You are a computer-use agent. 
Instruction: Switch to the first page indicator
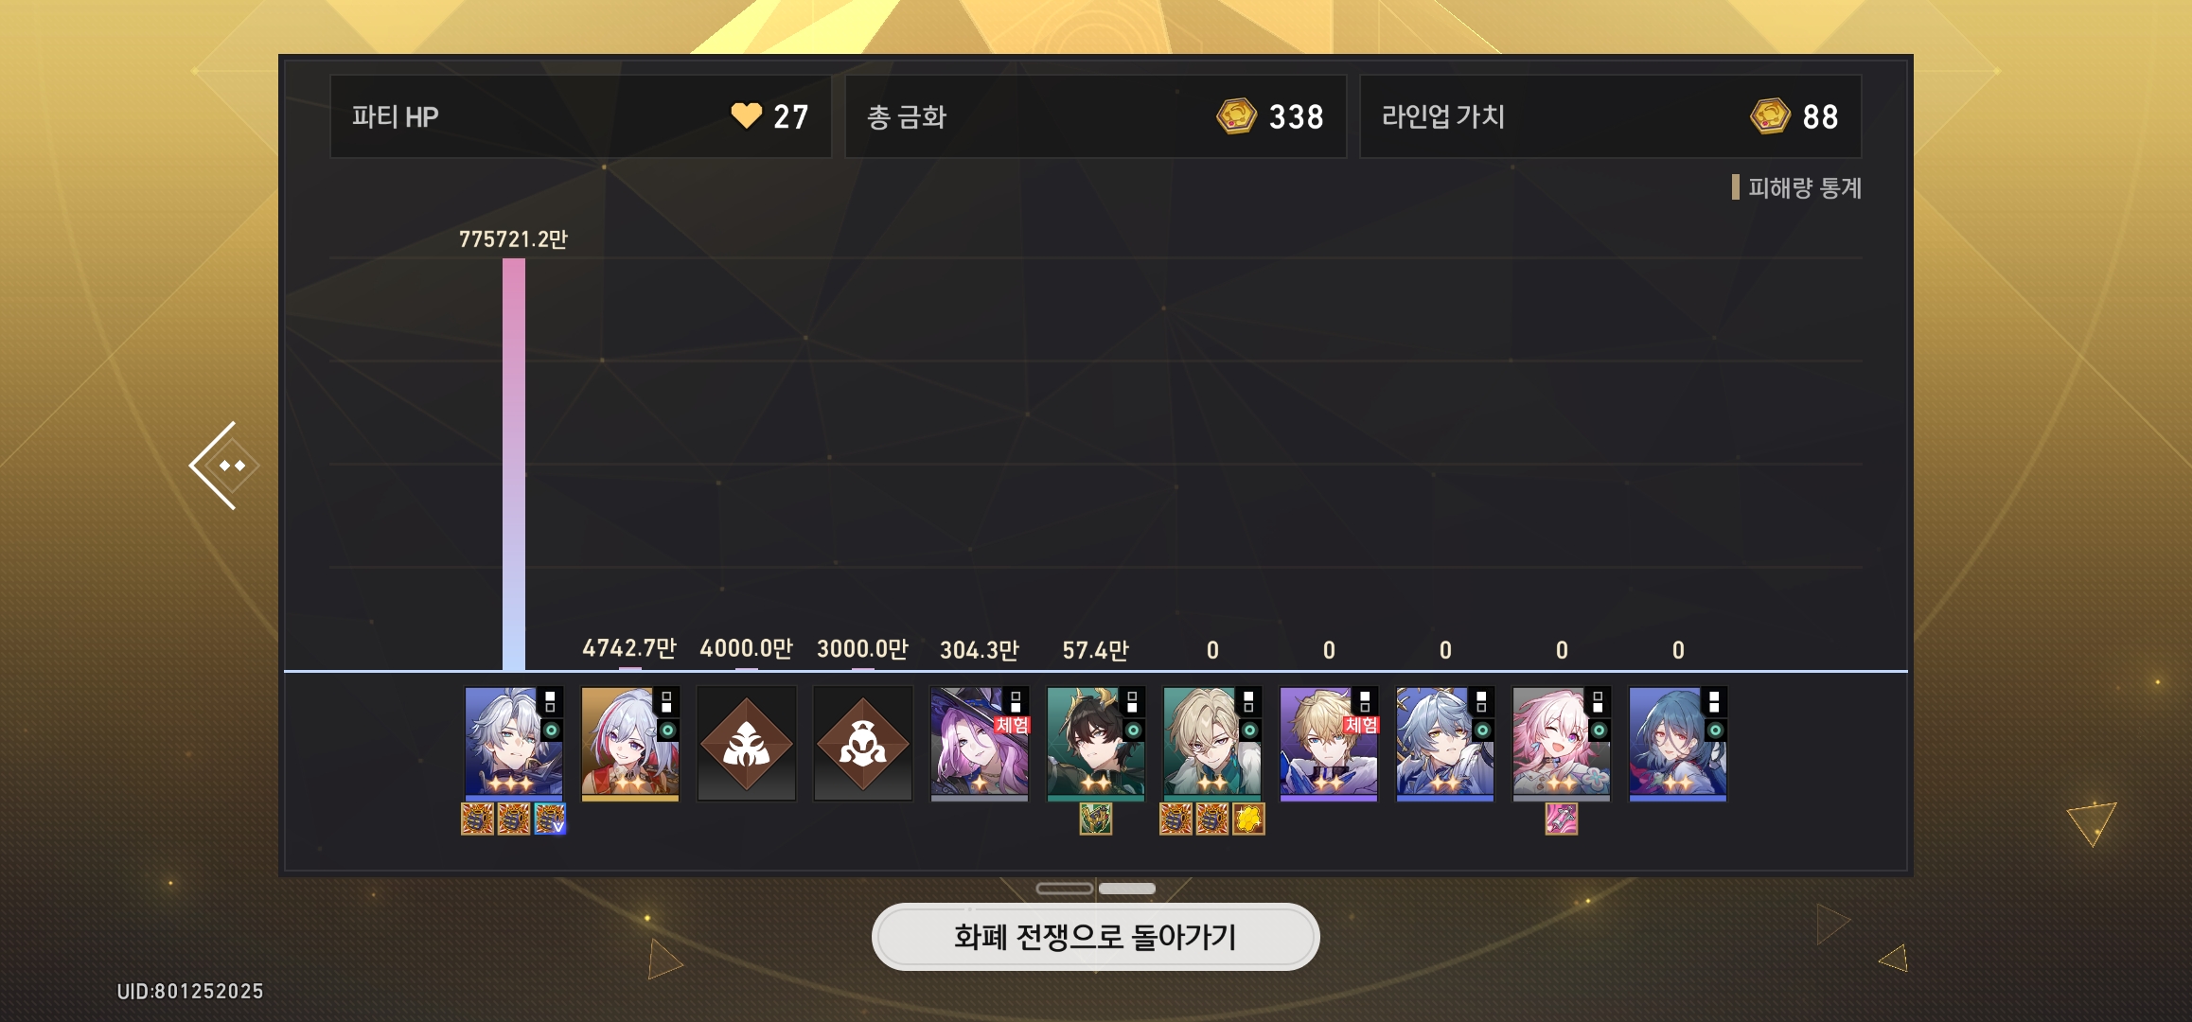(x=1065, y=889)
